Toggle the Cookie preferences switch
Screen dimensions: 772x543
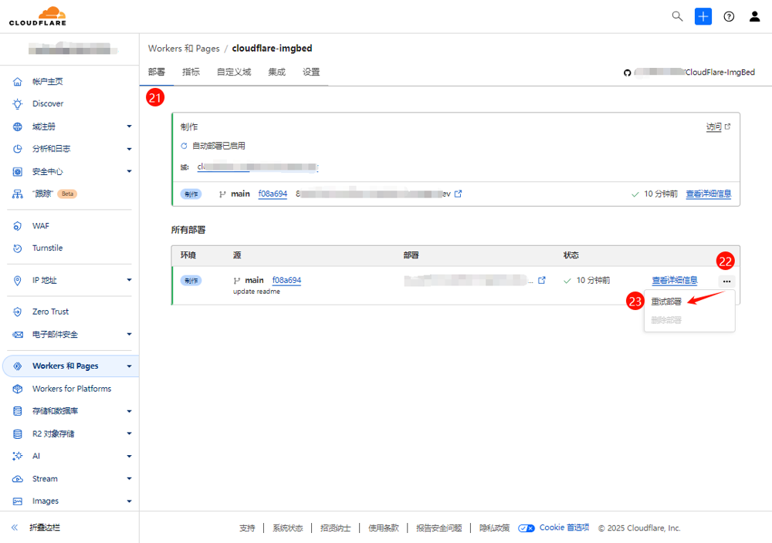[527, 528]
